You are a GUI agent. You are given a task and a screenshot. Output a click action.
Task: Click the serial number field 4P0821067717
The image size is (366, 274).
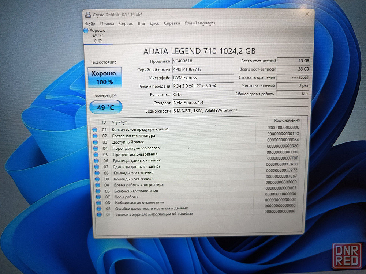coord(203,69)
